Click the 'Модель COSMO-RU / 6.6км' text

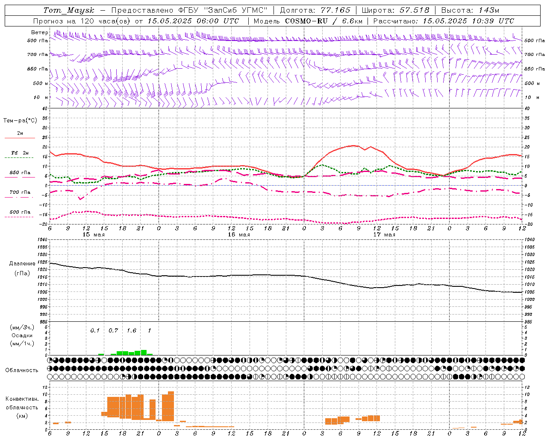308,21
